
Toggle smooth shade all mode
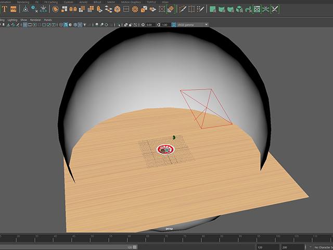tap(66, 25)
